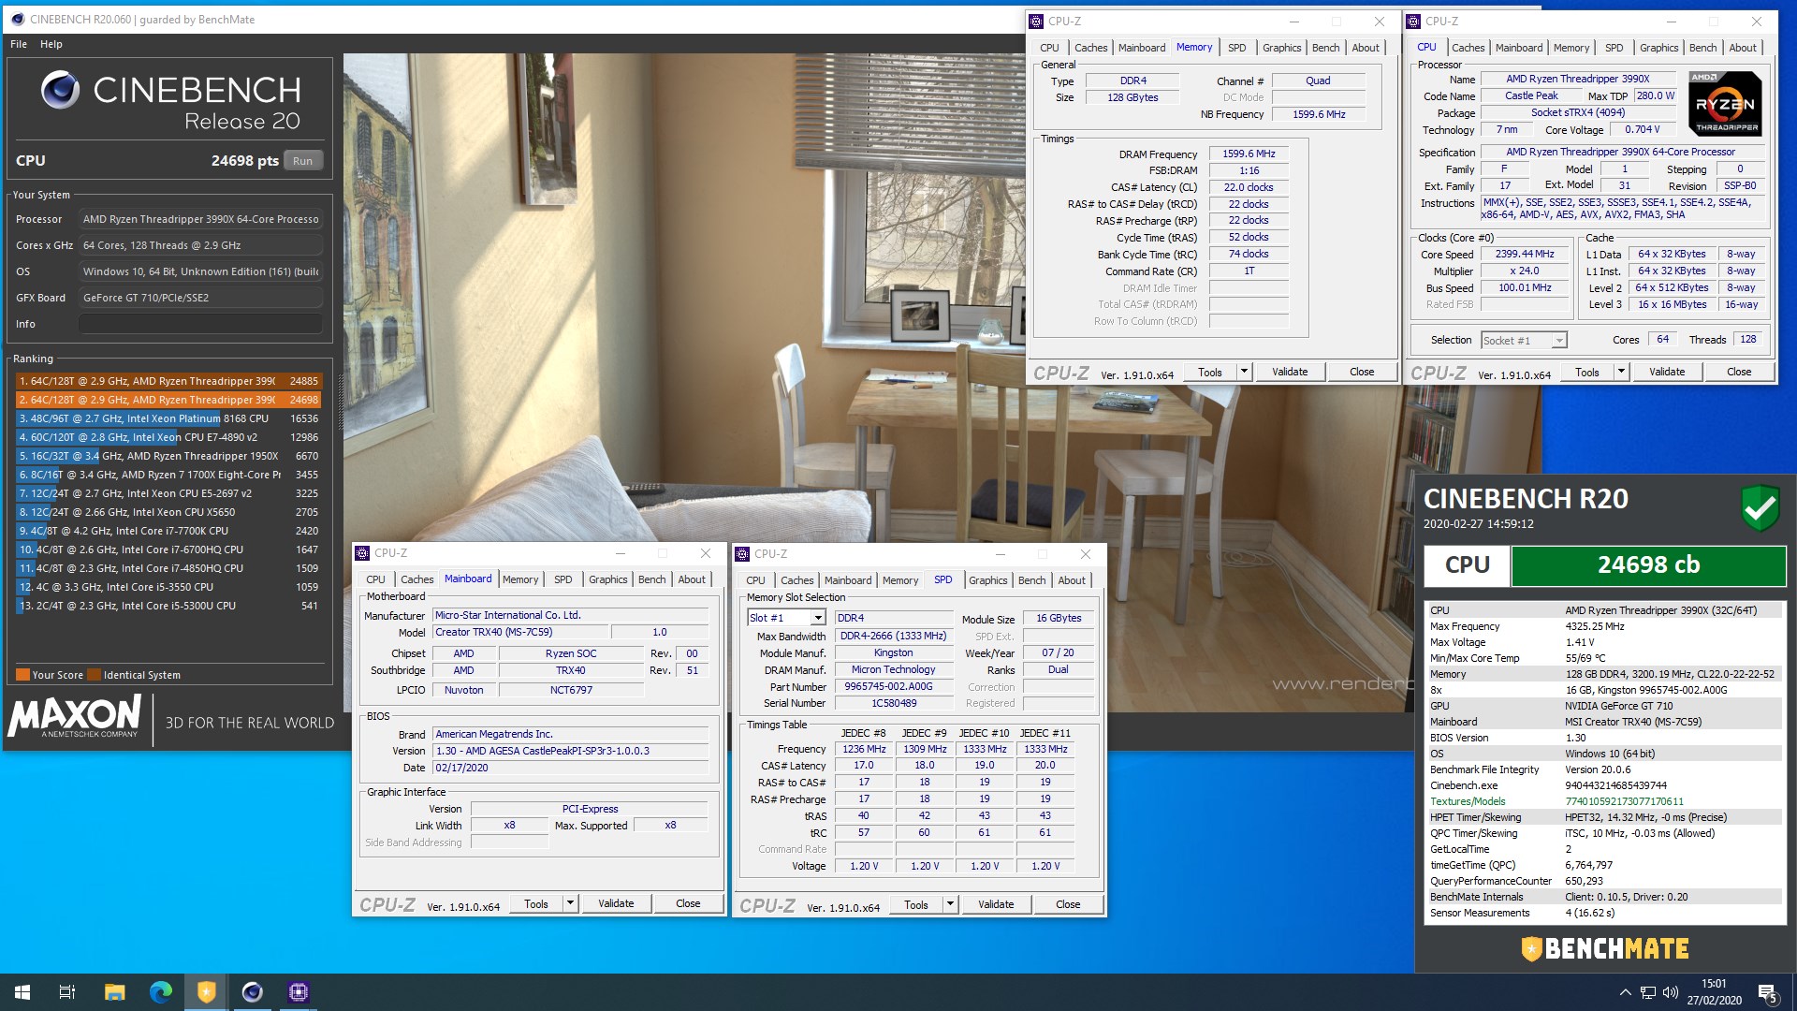
Task: Click the Cinebench sphere logo
Action: [61, 90]
